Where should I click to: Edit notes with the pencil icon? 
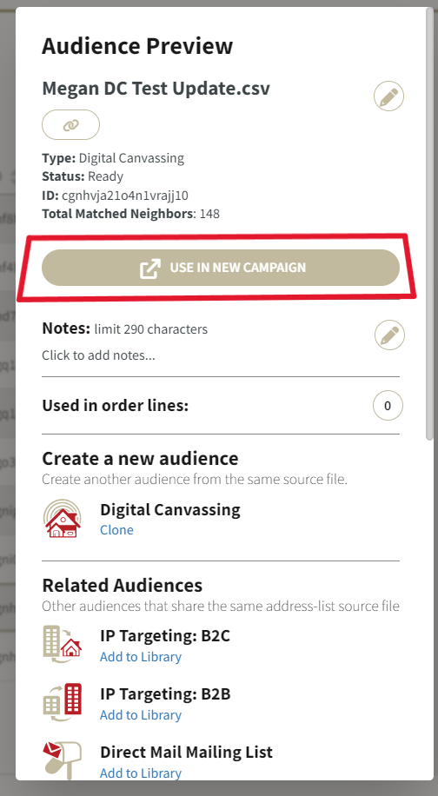click(389, 335)
